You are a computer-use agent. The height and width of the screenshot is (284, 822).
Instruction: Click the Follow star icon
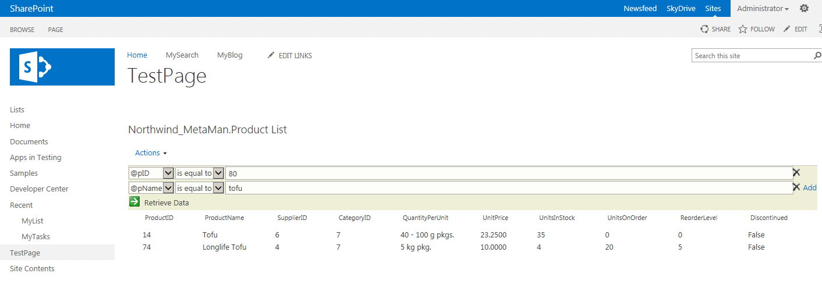click(x=743, y=29)
